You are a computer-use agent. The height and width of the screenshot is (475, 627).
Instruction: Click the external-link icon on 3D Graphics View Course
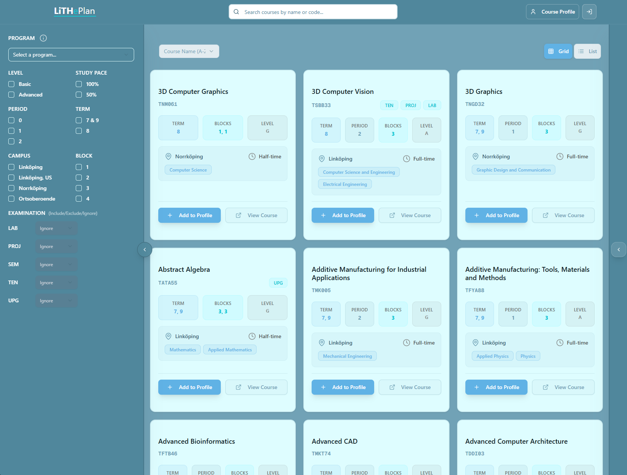coord(546,215)
